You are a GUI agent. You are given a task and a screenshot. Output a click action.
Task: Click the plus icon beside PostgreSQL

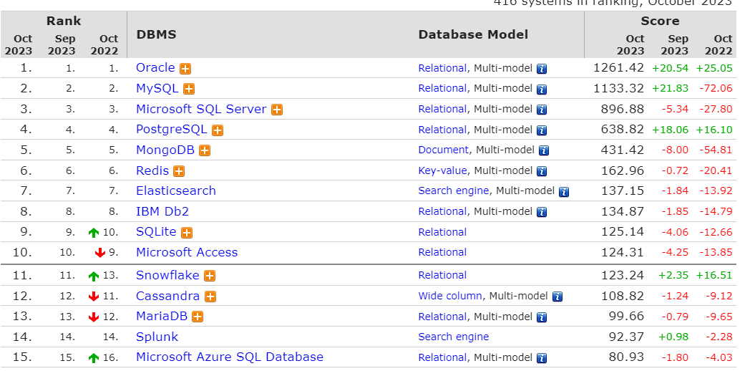click(x=218, y=130)
